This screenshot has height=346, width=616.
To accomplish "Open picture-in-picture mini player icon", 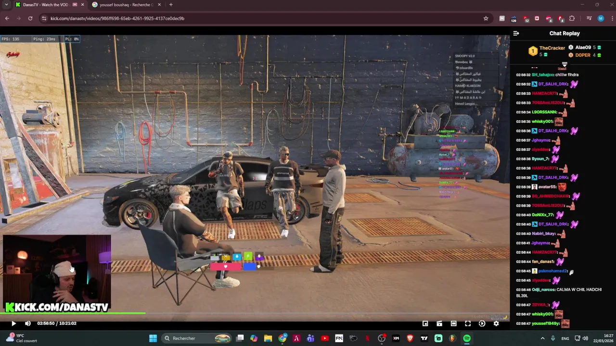I will [x=425, y=323].
